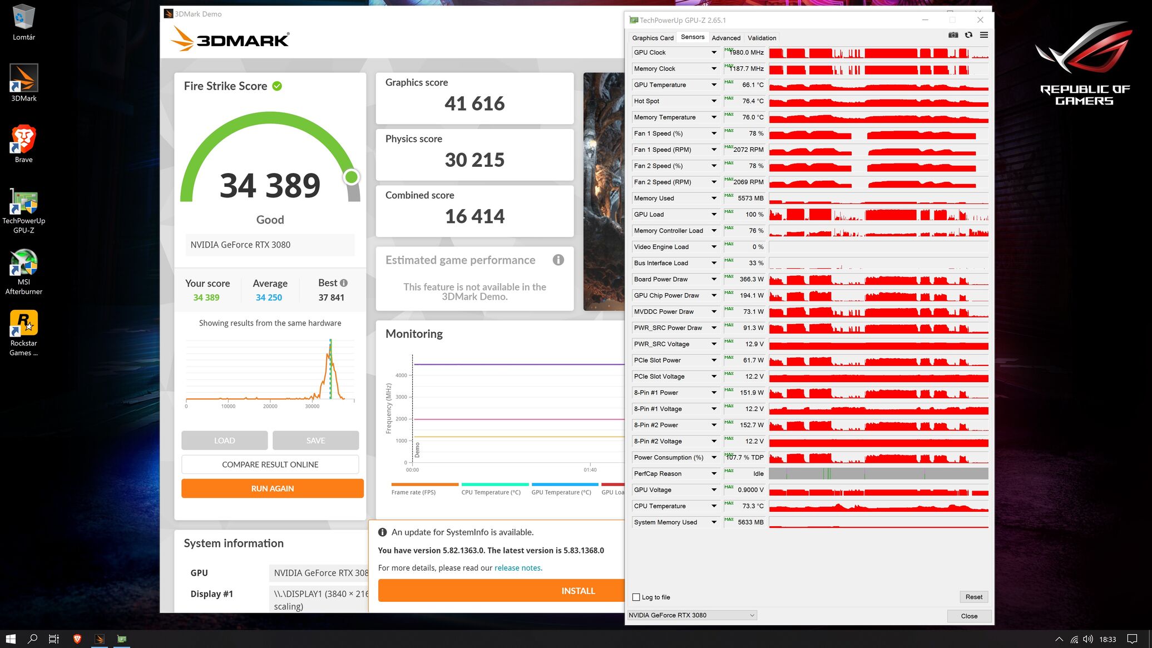Launch Brave from the desktop shortcut
Screen dimensions: 1152x648
point(24,144)
